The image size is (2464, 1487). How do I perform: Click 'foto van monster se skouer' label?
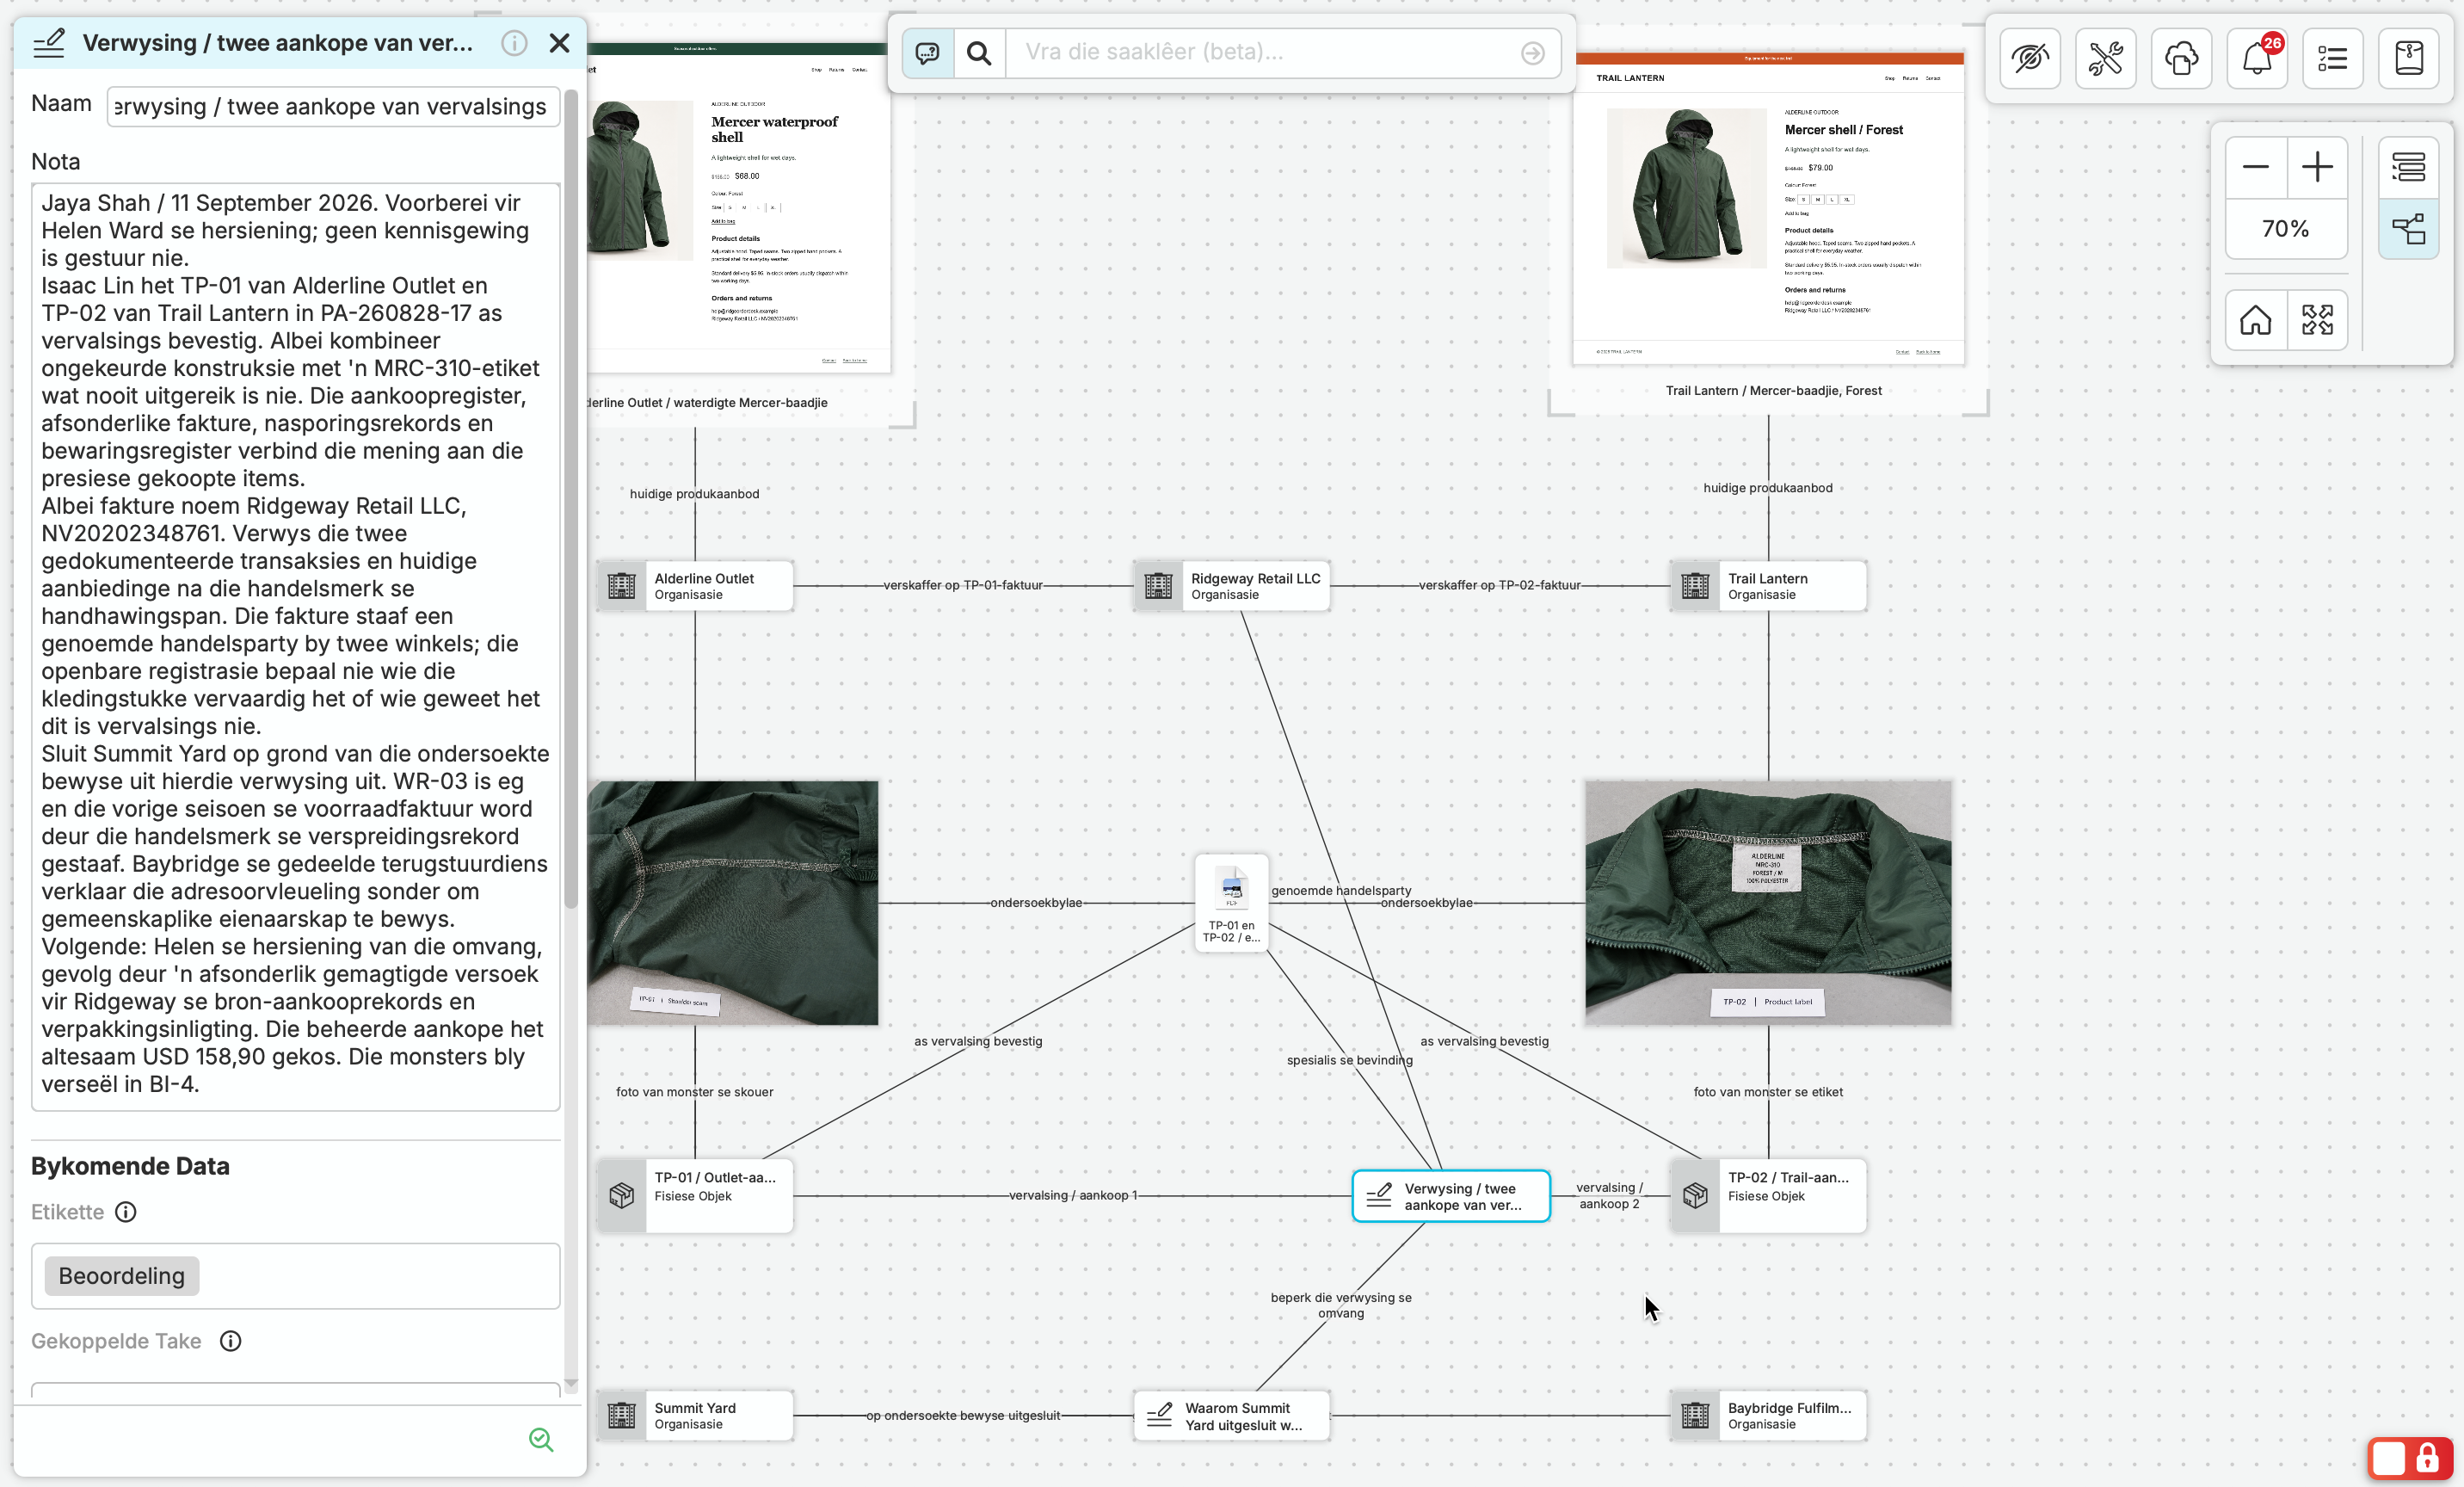(x=695, y=1092)
